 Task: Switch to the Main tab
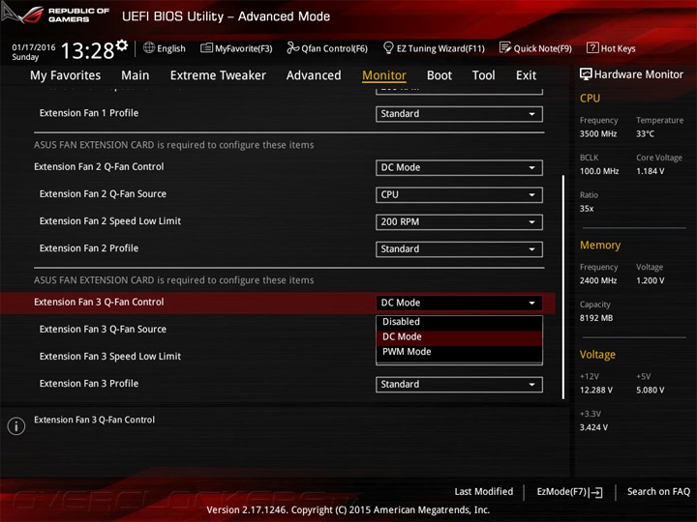pos(136,75)
